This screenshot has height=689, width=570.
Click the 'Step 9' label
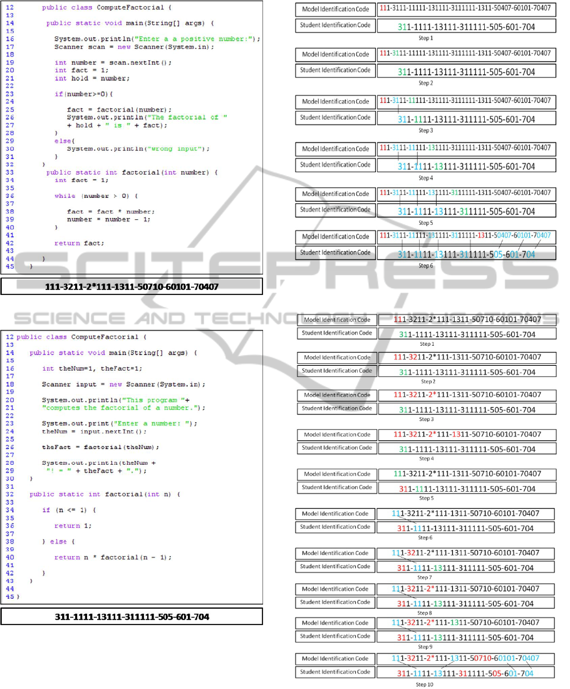tap(424, 646)
